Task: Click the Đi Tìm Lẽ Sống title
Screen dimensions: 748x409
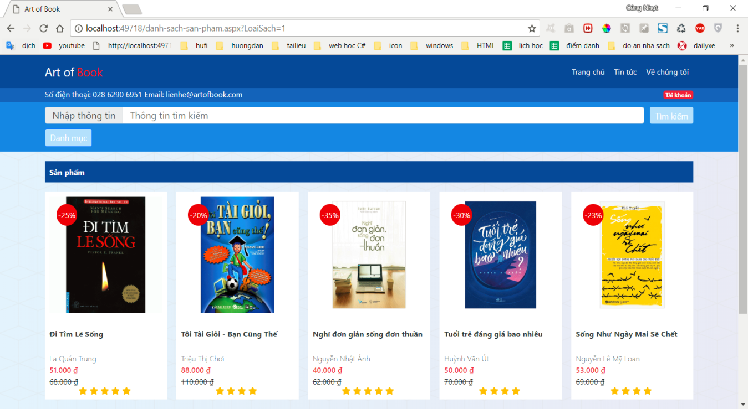Action: (76, 334)
